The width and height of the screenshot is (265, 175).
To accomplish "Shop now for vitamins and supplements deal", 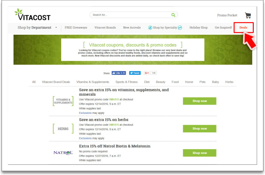I will (200, 101).
